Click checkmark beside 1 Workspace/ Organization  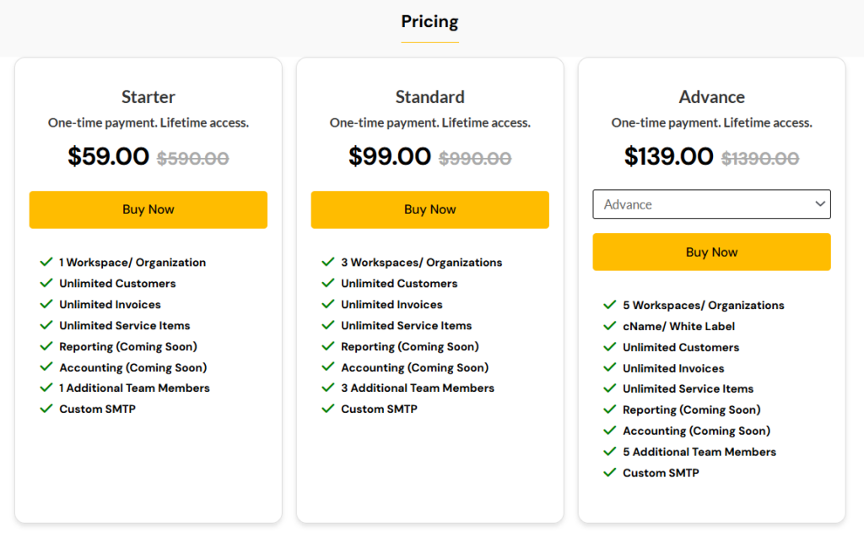click(46, 262)
